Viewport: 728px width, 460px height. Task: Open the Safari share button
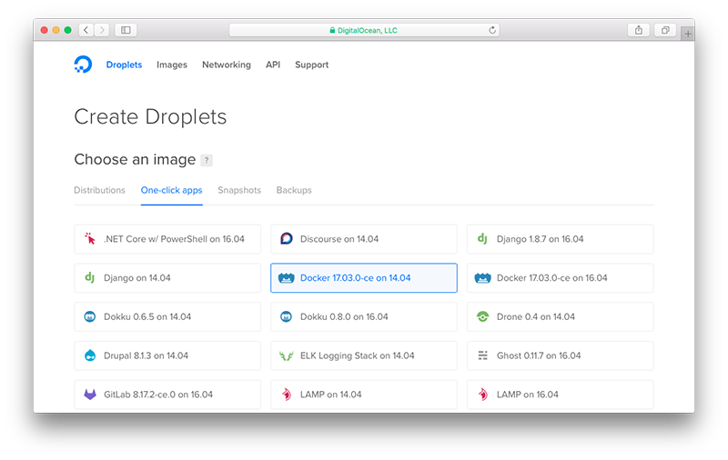pos(639,30)
